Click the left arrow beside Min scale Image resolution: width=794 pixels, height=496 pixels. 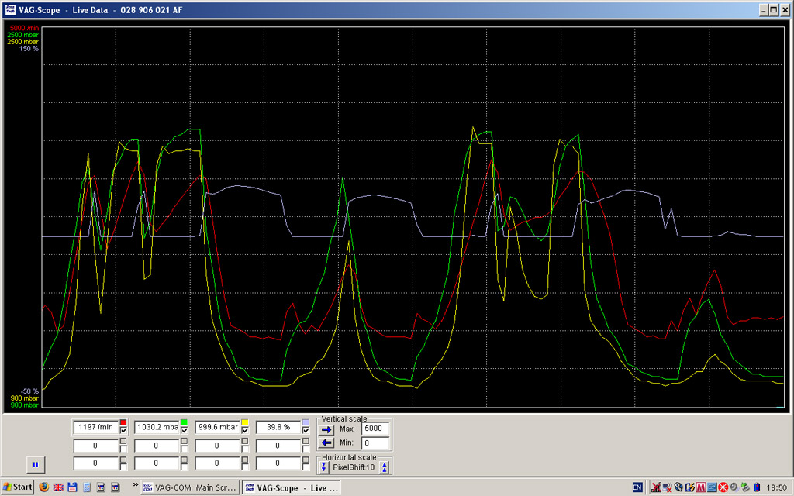click(326, 443)
